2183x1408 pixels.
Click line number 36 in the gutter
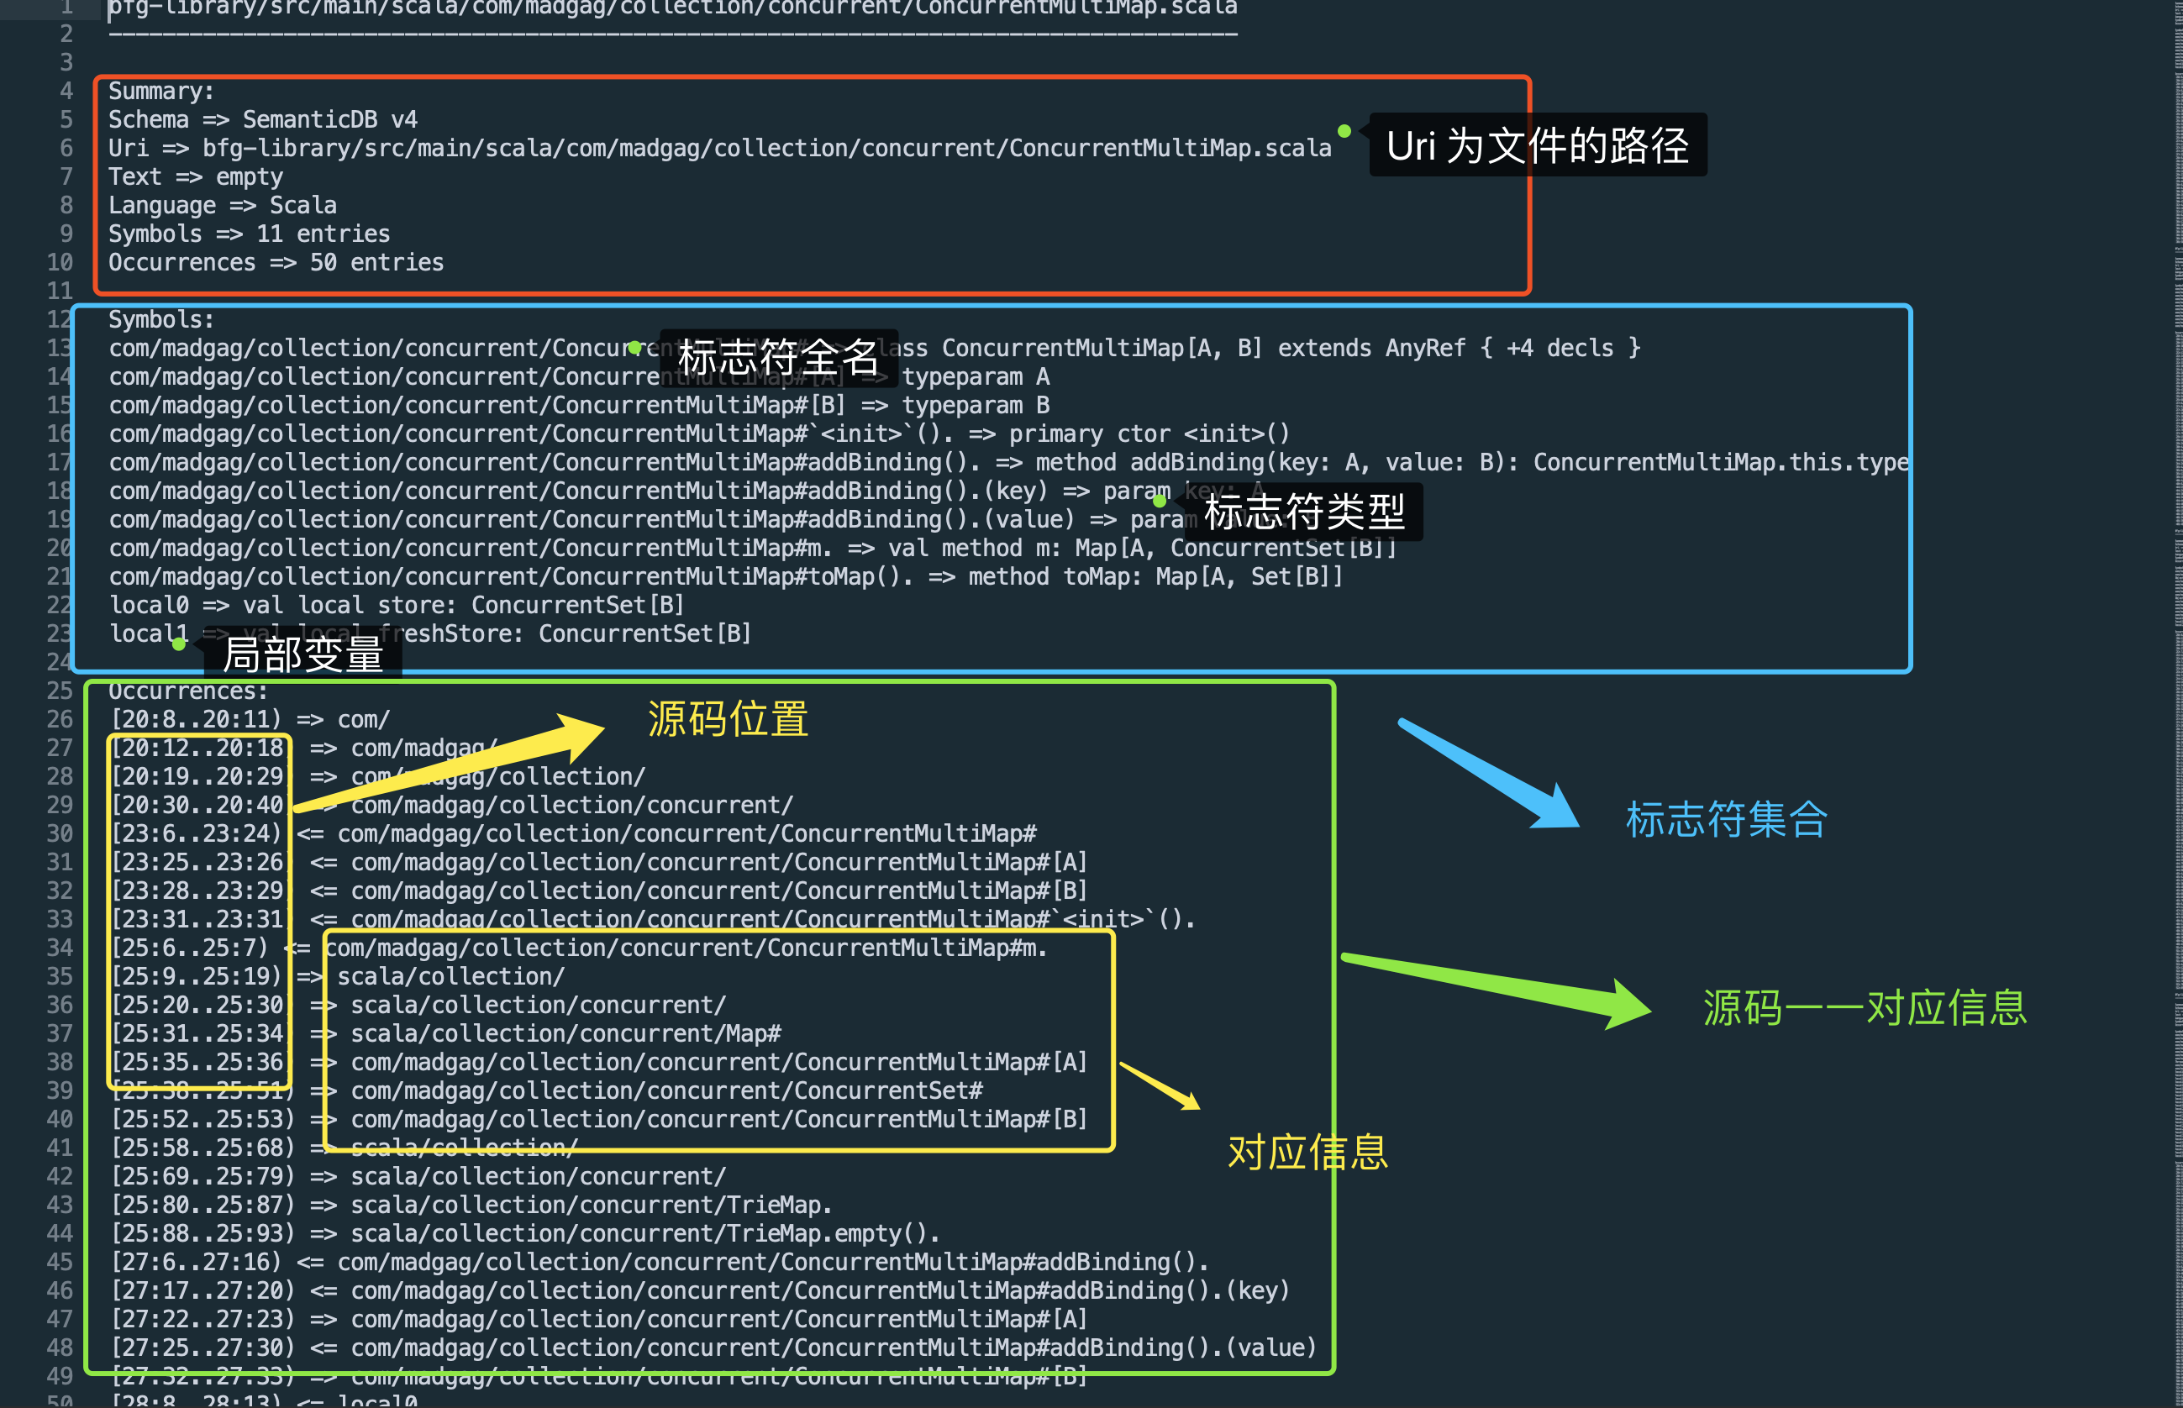tap(60, 1005)
